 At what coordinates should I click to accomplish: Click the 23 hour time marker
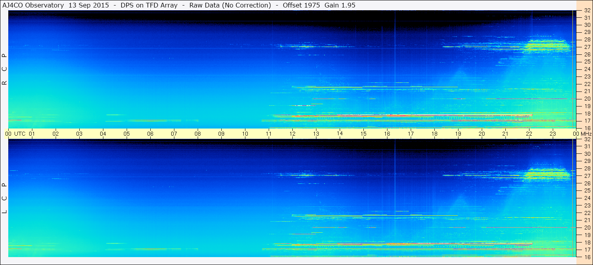point(553,134)
